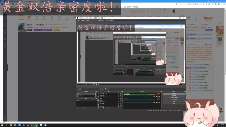This screenshot has width=226, height=127.
Task: Select scene "场景 2" in the scenes list
Action: point(86,100)
